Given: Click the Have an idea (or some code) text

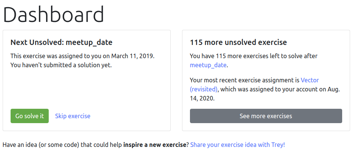Looking at the screenshot, I should point(62,145).
